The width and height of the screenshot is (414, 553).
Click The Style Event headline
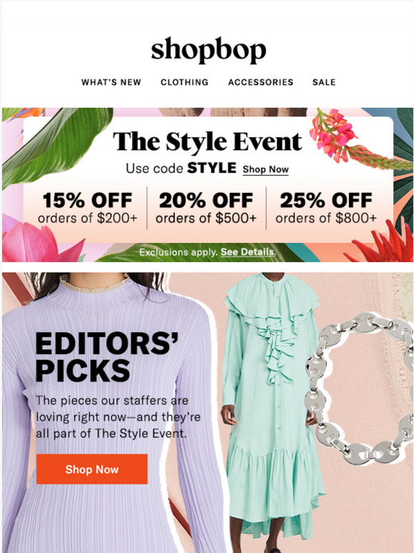tap(208, 141)
